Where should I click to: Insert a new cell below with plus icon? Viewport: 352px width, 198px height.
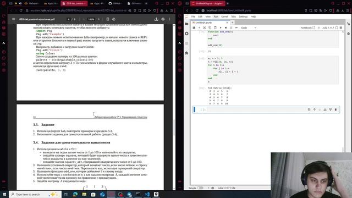199,28
